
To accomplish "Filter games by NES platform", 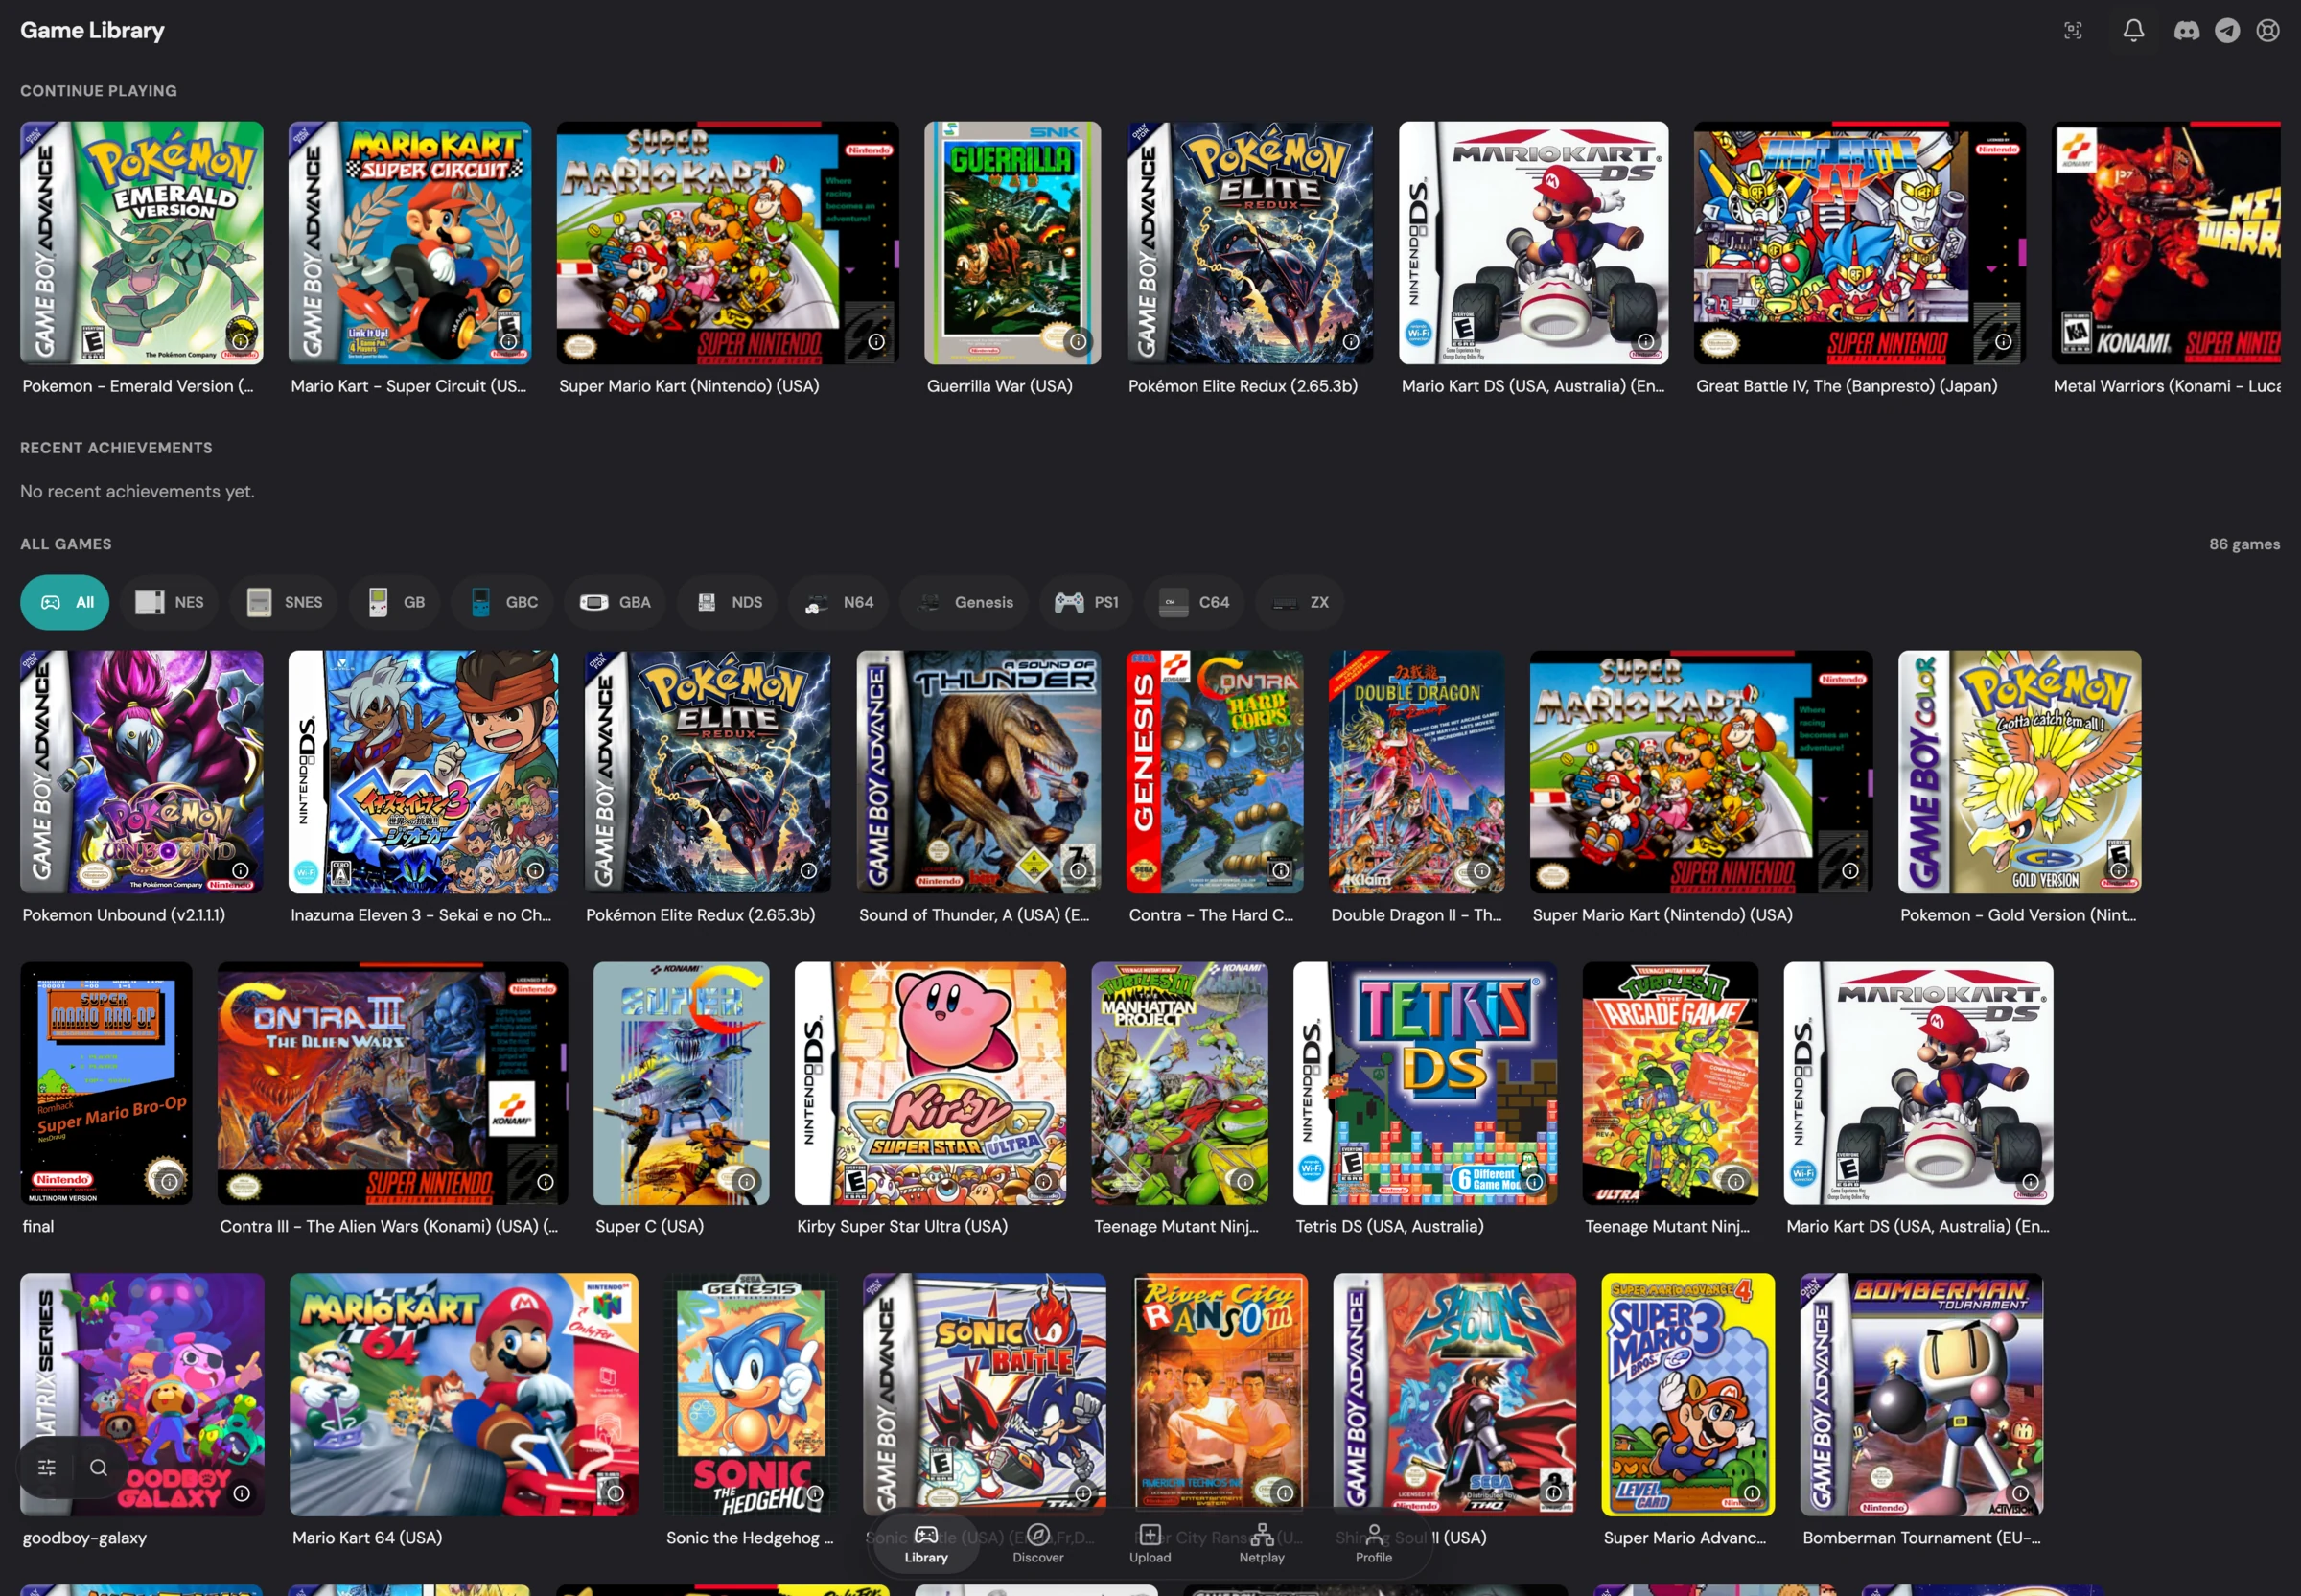I will [x=169, y=602].
